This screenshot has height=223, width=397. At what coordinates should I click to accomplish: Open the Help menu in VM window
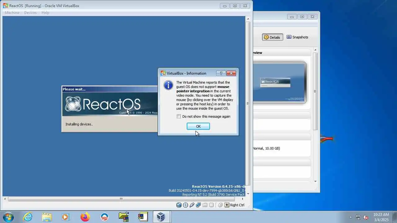(45, 13)
